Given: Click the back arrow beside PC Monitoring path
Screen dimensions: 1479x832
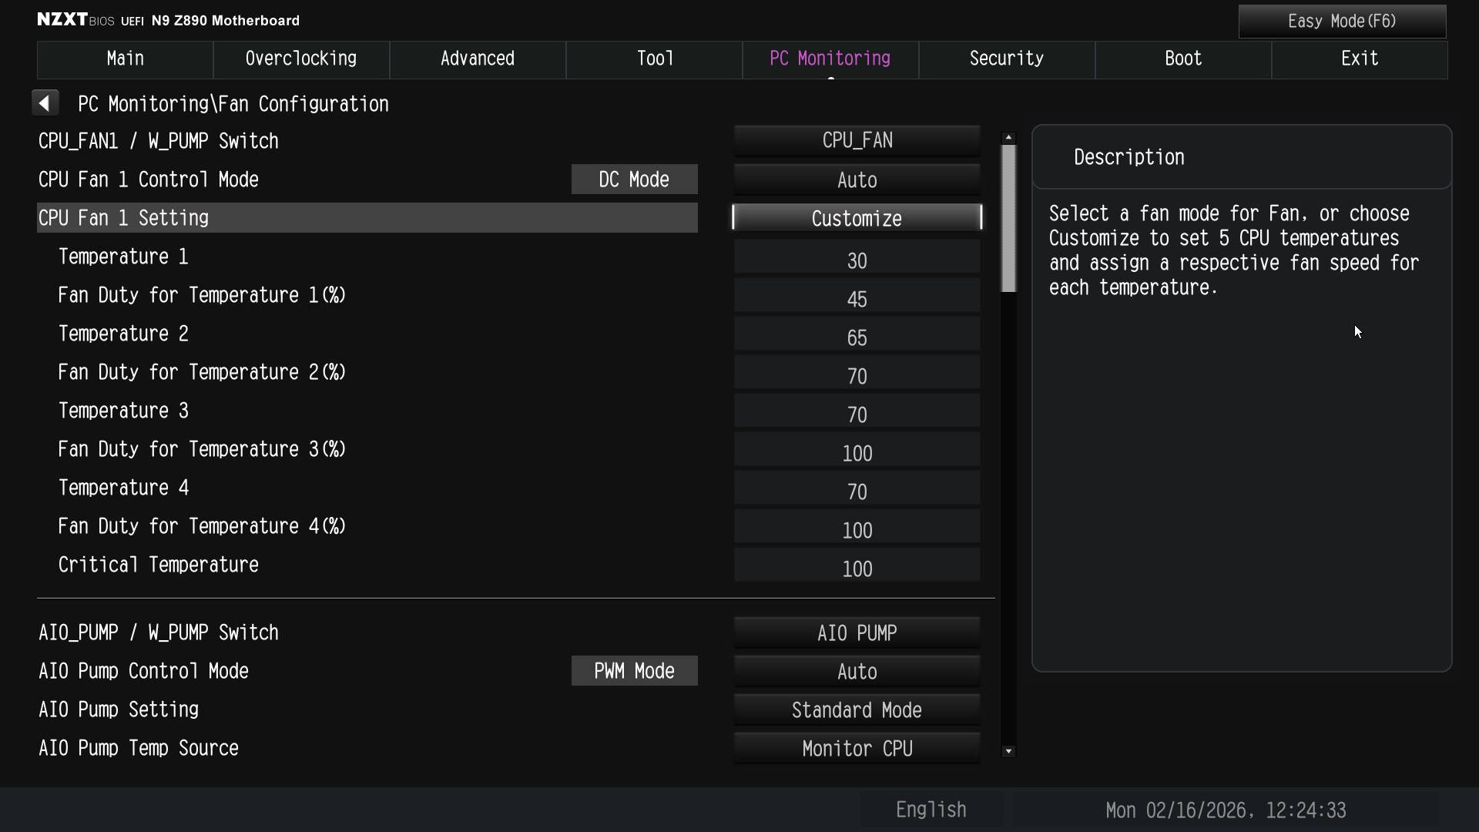Looking at the screenshot, I should (45, 103).
